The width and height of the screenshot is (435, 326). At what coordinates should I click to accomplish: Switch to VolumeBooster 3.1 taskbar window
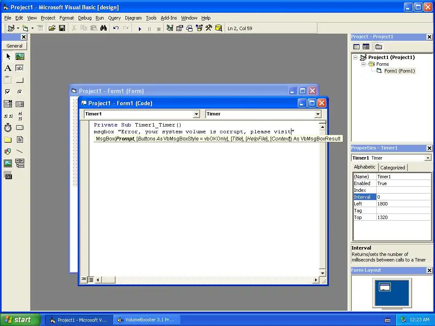tap(147, 320)
